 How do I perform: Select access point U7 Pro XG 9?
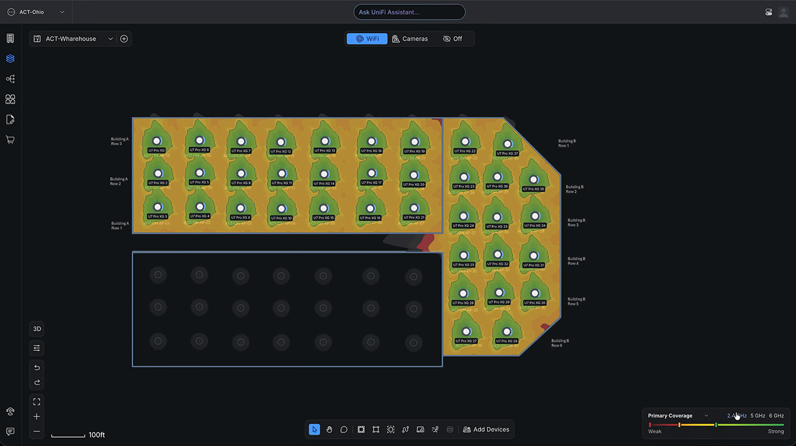click(240, 208)
